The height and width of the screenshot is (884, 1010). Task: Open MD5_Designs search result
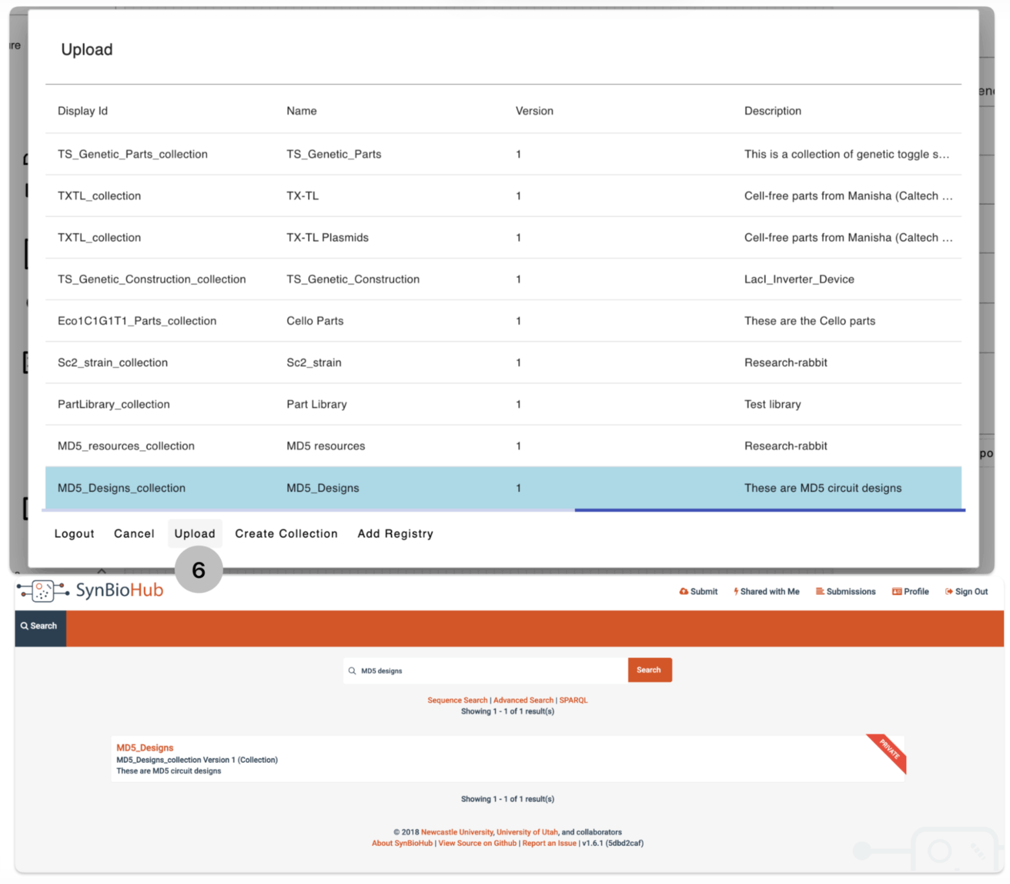[x=145, y=748]
